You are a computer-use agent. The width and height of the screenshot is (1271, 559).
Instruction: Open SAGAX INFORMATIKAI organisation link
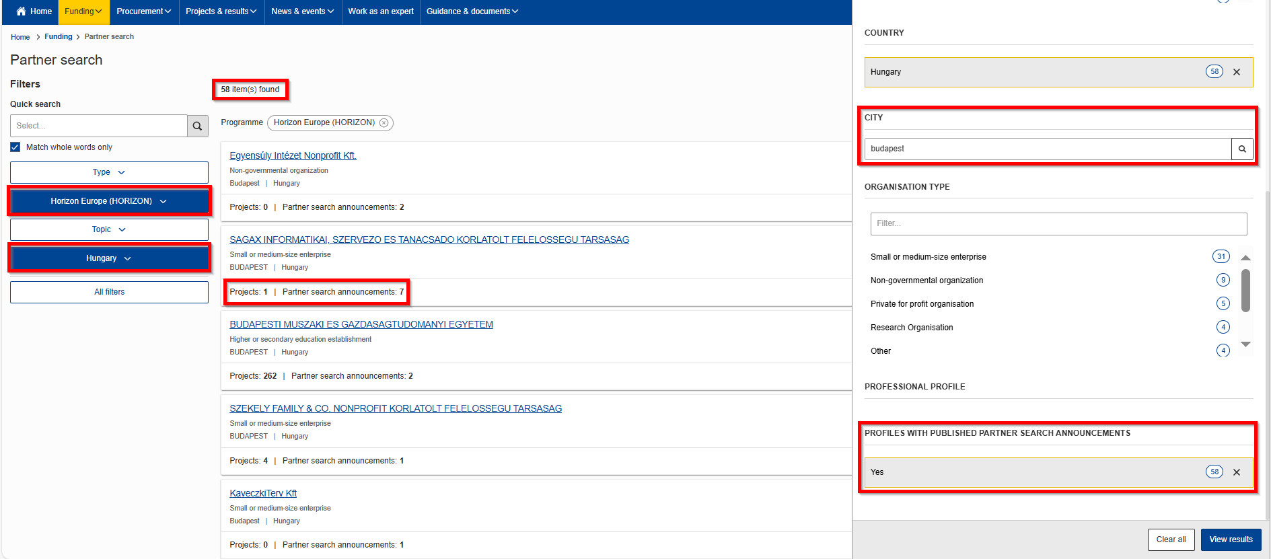coord(429,239)
